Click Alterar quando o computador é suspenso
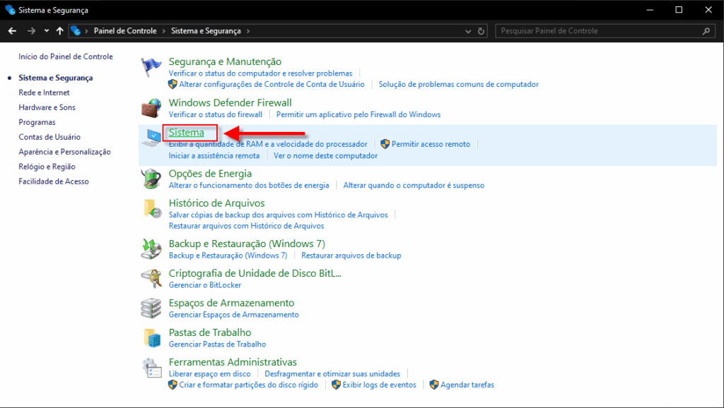This screenshot has height=408, width=724. (414, 185)
